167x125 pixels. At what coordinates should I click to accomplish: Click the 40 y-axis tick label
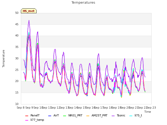17,36
